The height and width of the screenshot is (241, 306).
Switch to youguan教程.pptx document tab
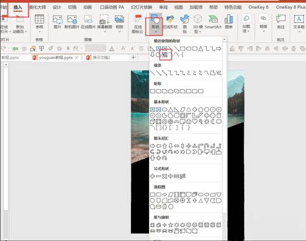[56, 58]
